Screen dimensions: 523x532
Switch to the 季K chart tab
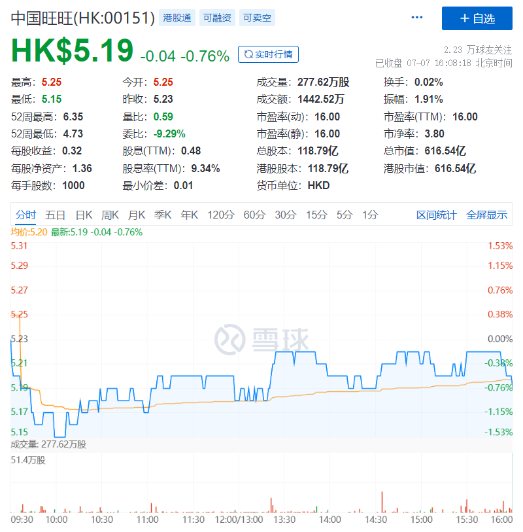pos(163,215)
